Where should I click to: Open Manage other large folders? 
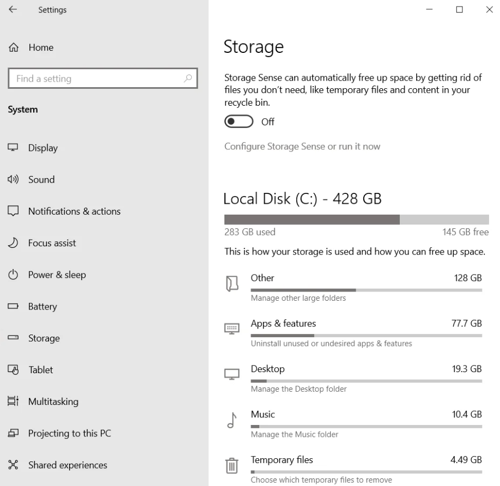coord(298,298)
